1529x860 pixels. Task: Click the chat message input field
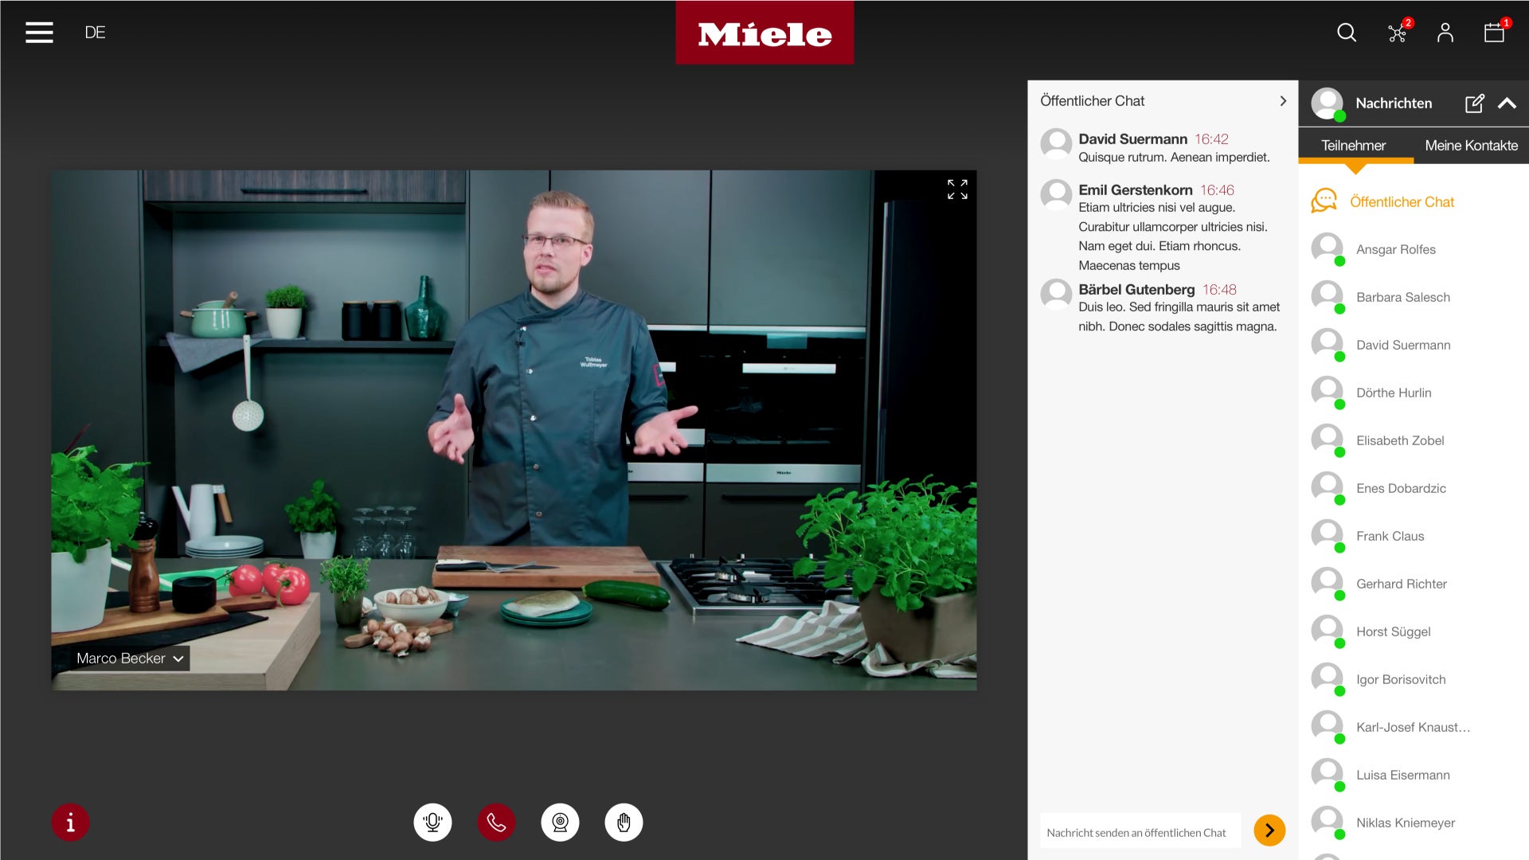[1139, 832]
